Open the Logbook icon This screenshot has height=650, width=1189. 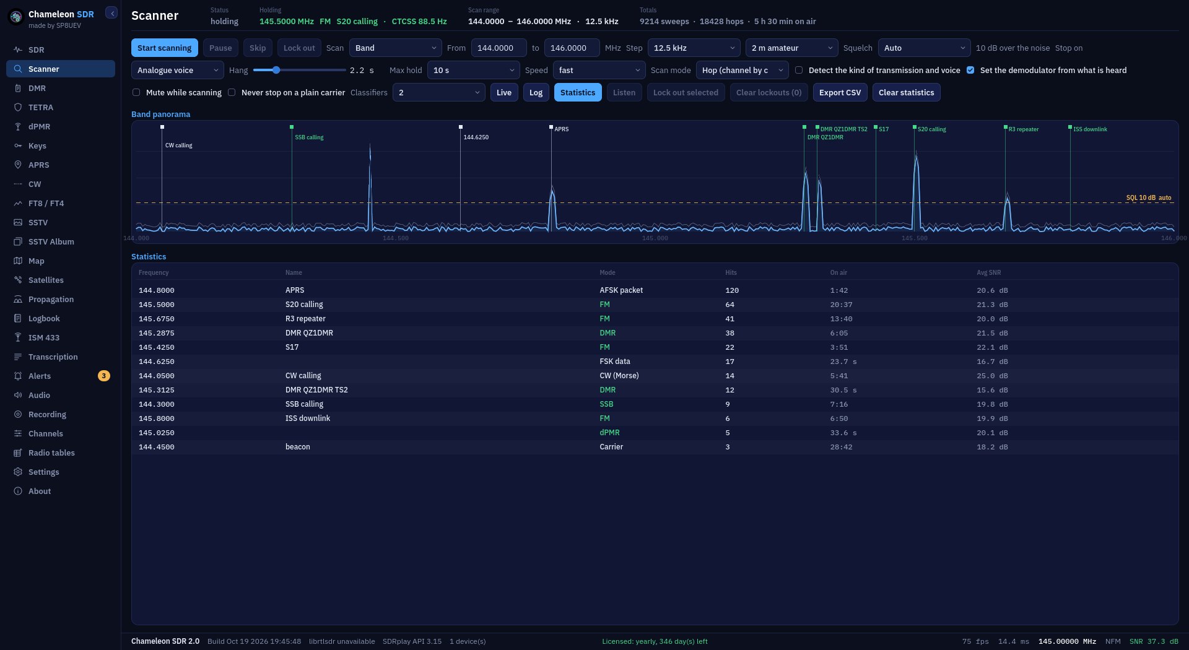[18, 318]
